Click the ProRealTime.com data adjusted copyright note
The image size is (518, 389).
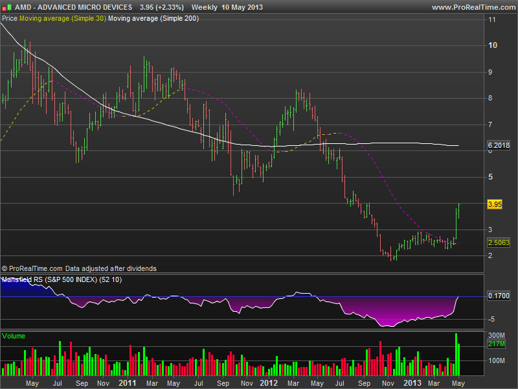click(x=79, y=268)
